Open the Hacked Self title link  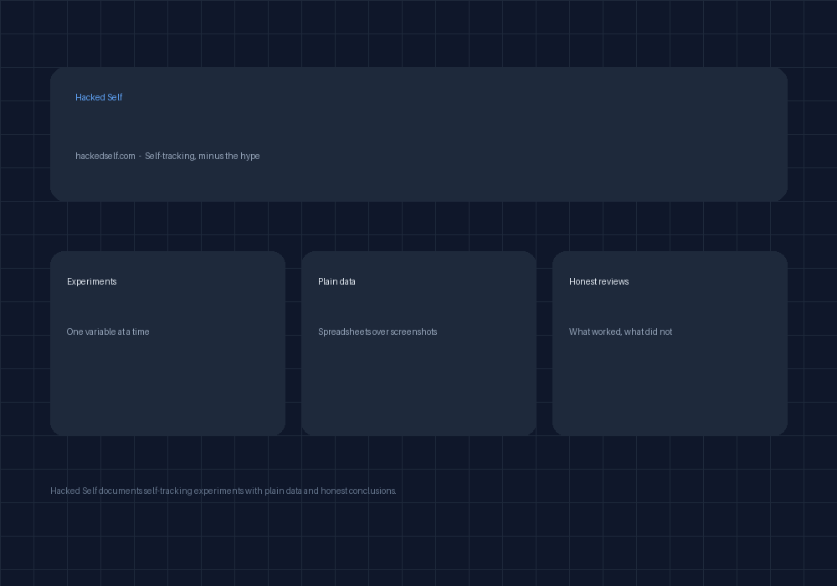[99, 97]
